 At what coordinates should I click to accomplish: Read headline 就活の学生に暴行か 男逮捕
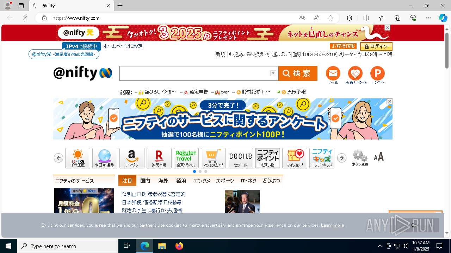pos(152,210)
